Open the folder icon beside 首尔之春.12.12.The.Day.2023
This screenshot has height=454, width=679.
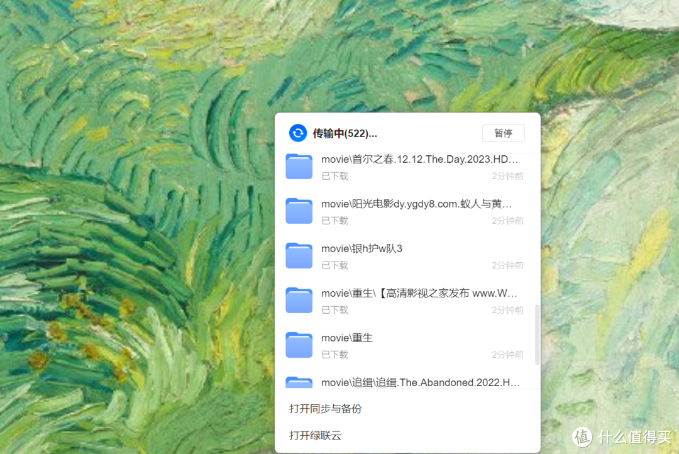pyautogui.click(x=299, y=166)
